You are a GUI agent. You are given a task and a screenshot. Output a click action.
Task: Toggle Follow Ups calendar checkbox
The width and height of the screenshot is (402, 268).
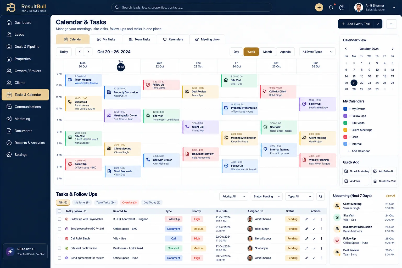pyautogui.click(x=345, y=116)
